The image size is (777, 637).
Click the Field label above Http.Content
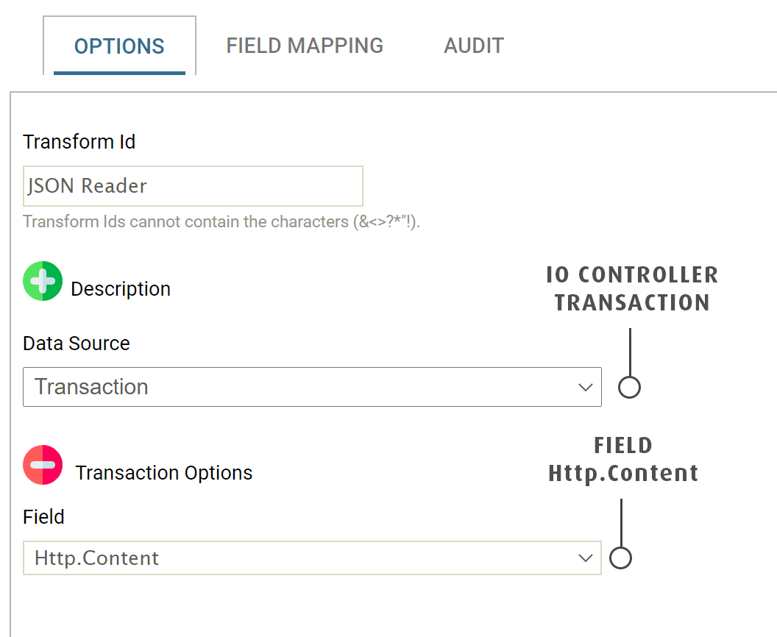pos(44,517)
